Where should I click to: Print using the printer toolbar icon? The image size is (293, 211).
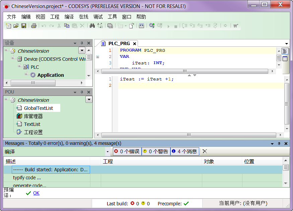click(34, 26)
